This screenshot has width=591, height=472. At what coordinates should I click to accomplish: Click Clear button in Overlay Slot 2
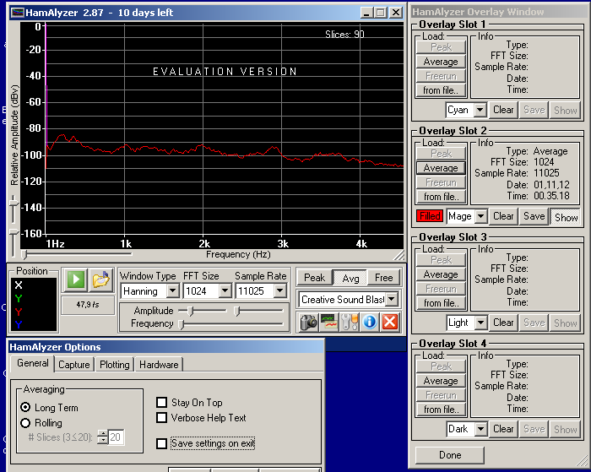tap(504, 216)
